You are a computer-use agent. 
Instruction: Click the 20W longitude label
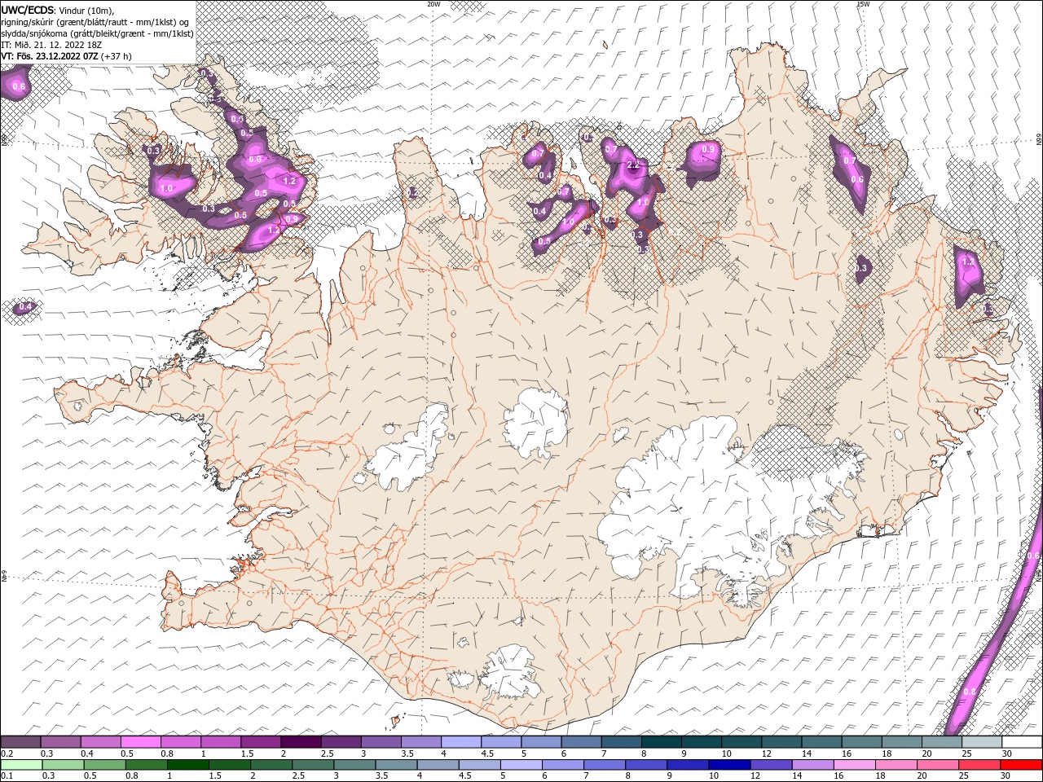433,4
